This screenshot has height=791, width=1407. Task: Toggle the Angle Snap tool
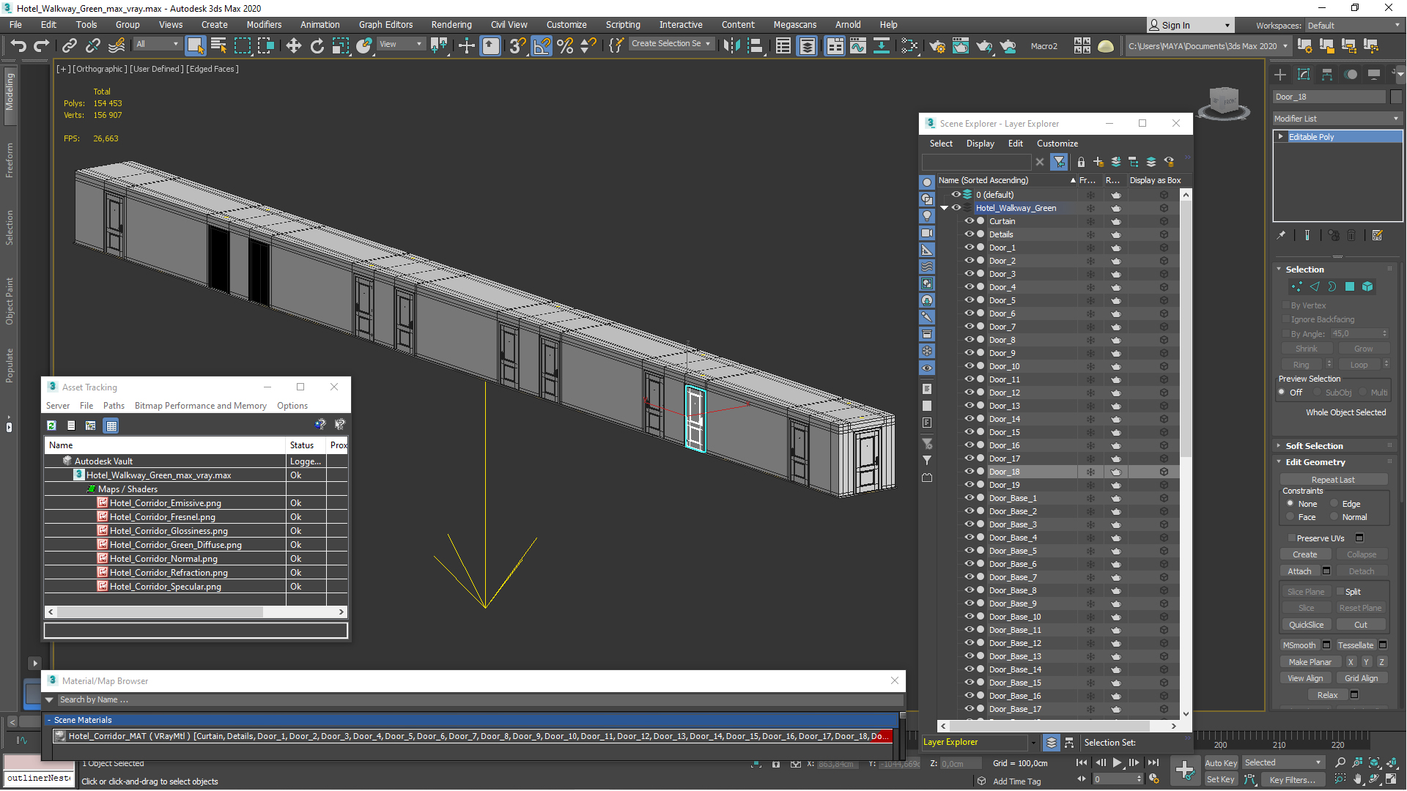(542, 46)
